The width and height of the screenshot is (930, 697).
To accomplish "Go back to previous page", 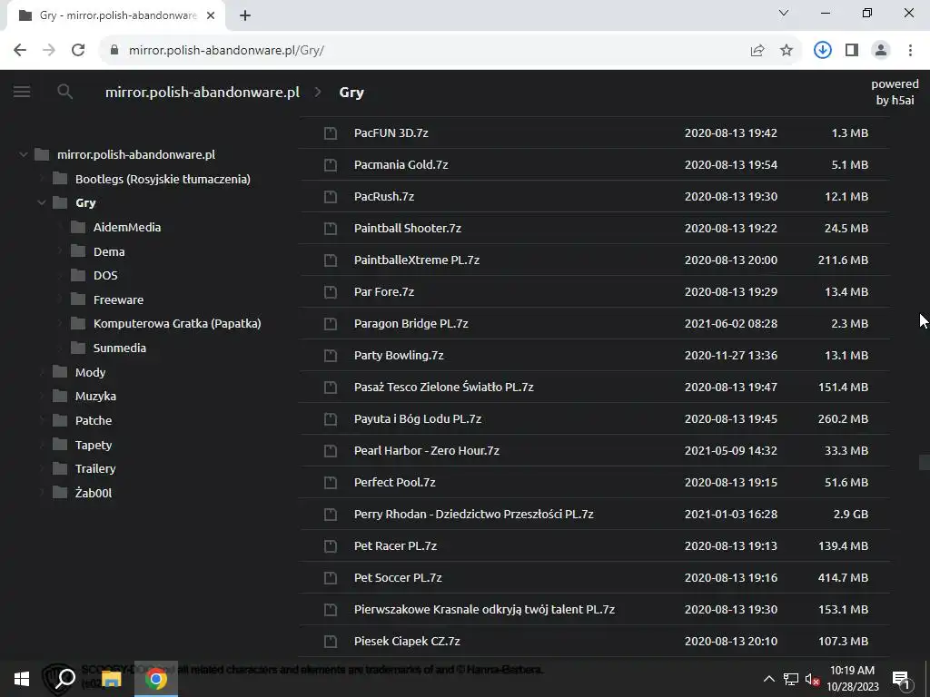I will [x=20, y=51].
